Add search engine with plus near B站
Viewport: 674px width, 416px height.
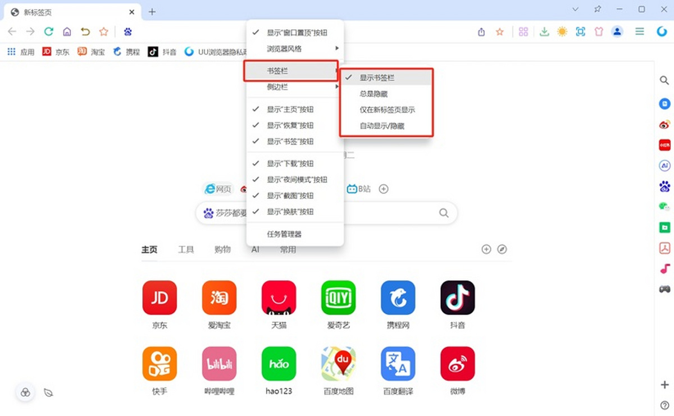coord(384,189)
